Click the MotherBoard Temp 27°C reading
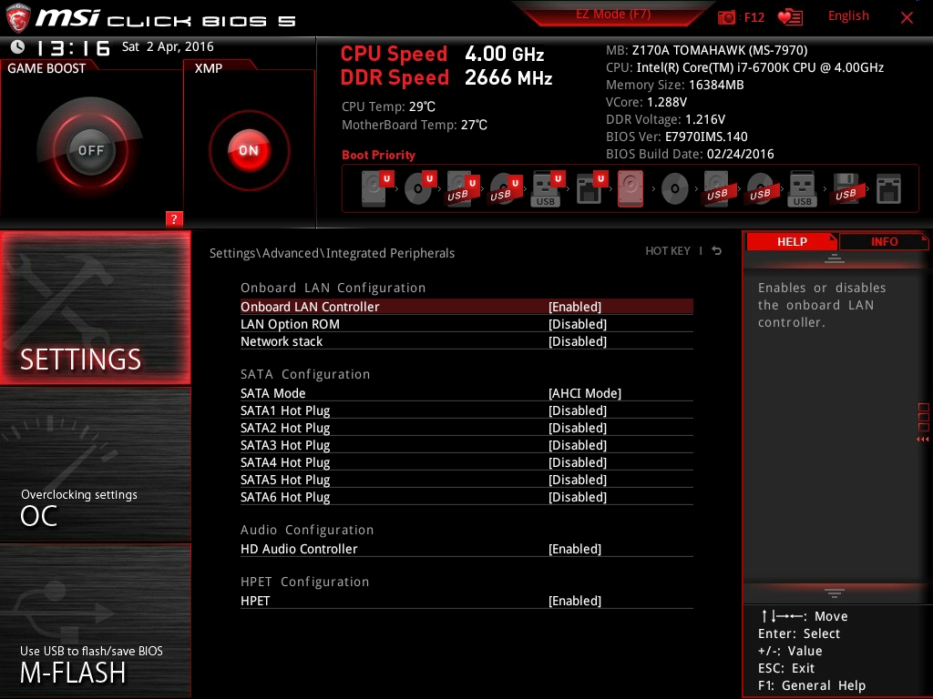The height and width of the screenshot is (699, 933). click(x=415, y=125)
